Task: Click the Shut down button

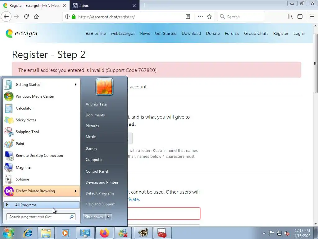Action: tap(94, 217)
